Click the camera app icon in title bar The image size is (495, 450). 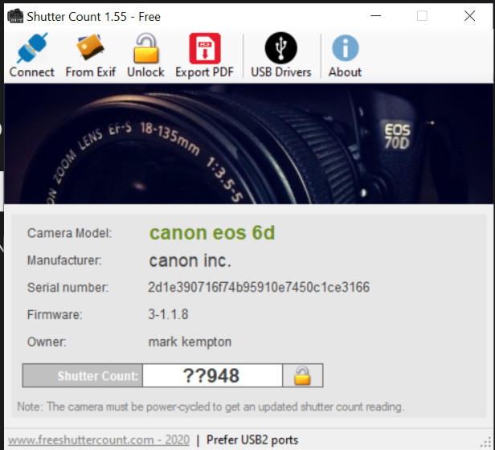click(14, 16)
